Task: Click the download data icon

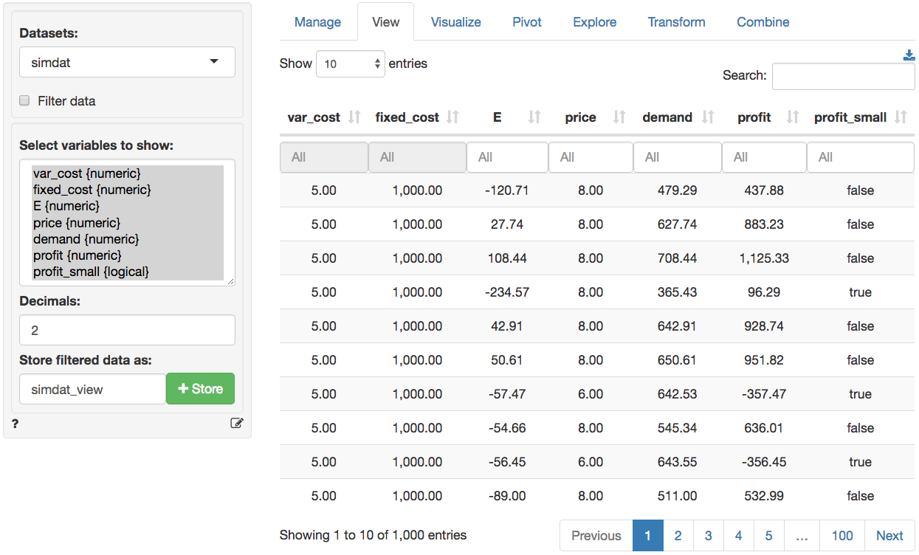Action: point(909,55)
